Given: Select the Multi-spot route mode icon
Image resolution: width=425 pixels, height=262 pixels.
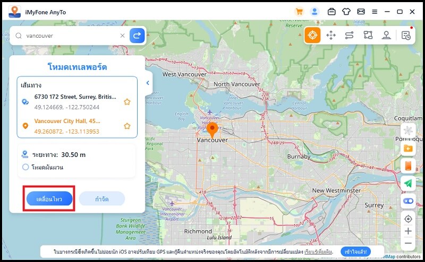Looking at the screenshot, I should coord(368,35).
